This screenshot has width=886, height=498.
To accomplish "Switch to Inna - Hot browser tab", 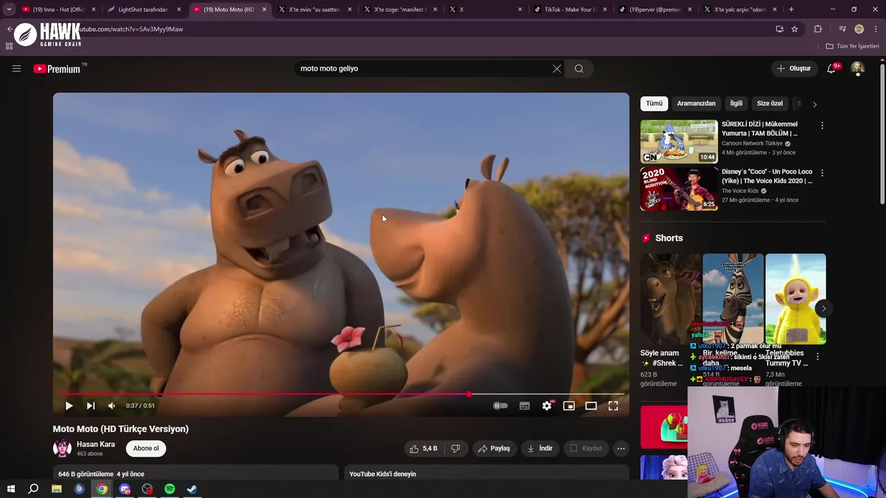I will tap(59, 10).
